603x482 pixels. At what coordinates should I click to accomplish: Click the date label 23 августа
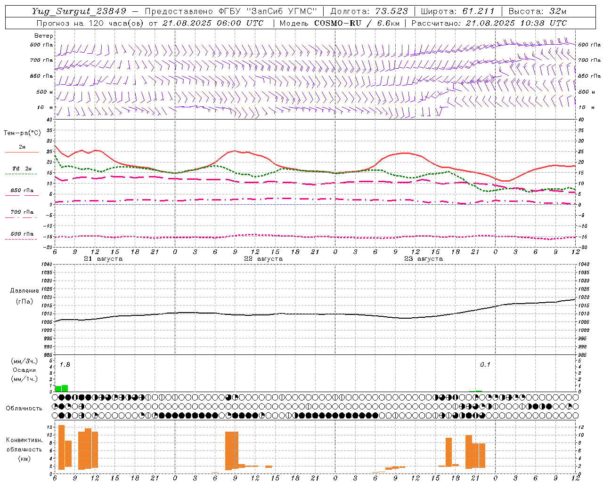424,259
